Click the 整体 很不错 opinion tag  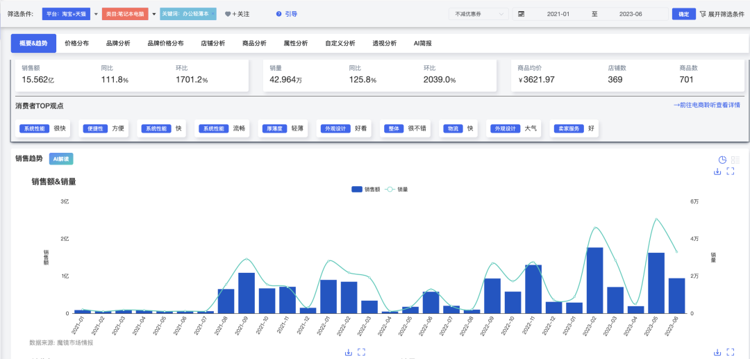406,128
